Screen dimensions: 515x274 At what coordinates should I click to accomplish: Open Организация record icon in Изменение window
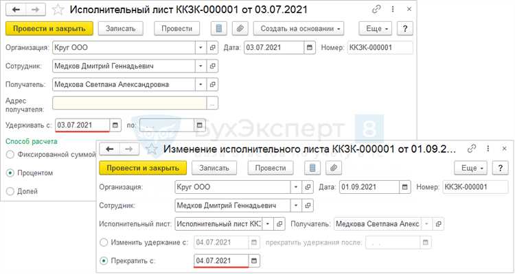[308, 187]
